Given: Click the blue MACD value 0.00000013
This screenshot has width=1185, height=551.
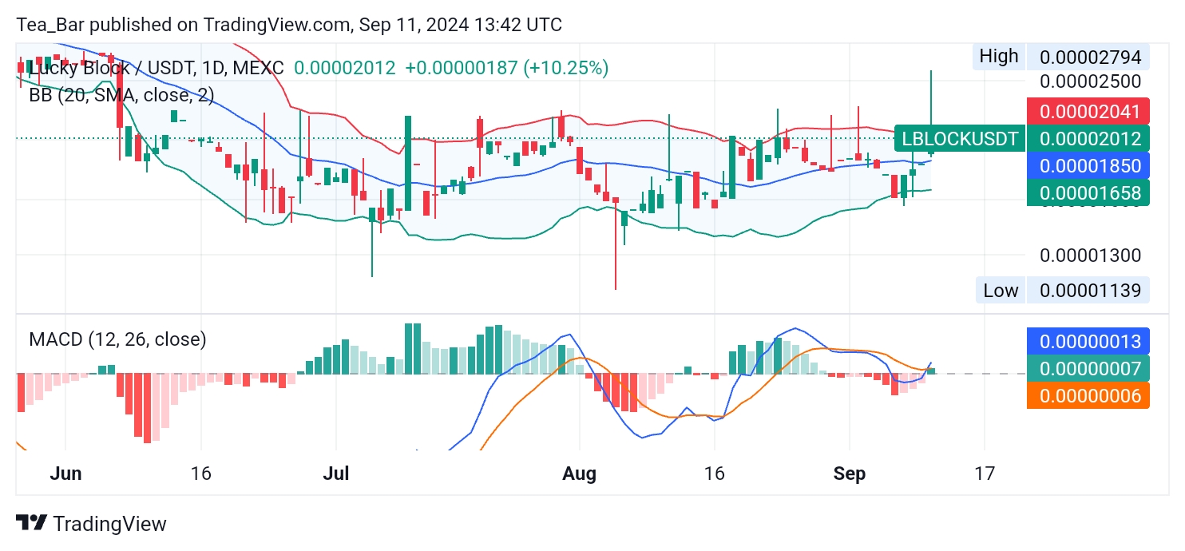Looking at the screenshot, I should point(1088,341).
